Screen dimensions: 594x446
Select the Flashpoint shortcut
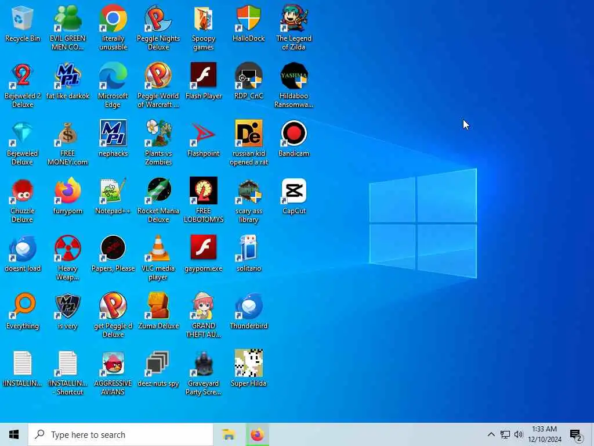click(x=204, y=138)
